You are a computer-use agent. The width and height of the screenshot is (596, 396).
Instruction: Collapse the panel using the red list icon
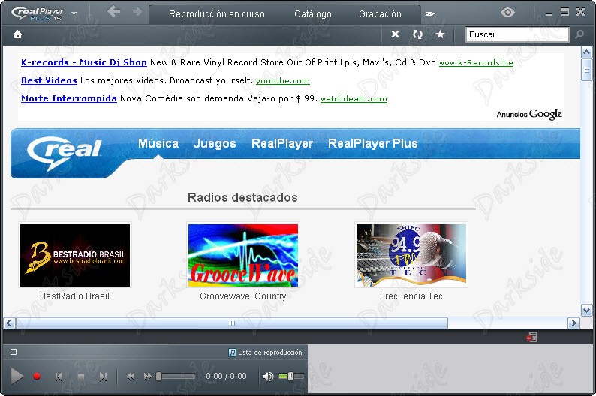click(532, 337)
